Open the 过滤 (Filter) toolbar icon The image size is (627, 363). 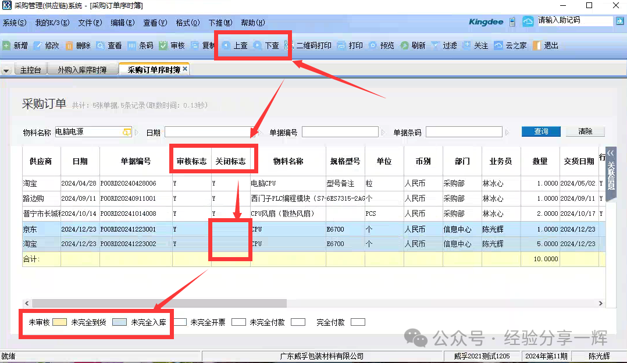pyautogui.click(x=435, y=45)
